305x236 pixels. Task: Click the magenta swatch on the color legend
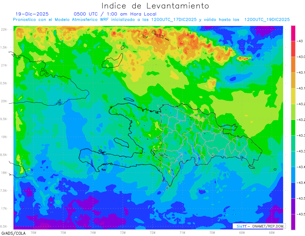(293, 33)
